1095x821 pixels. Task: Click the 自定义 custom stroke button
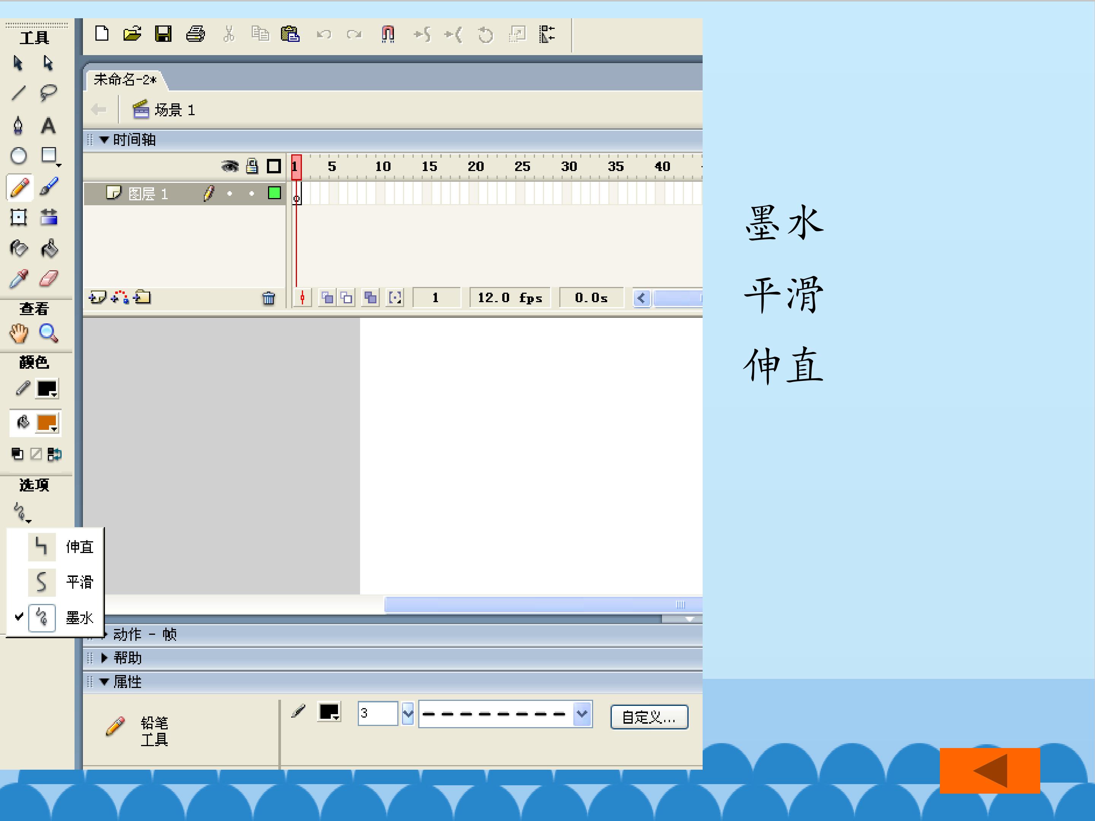tap(649, 717)
